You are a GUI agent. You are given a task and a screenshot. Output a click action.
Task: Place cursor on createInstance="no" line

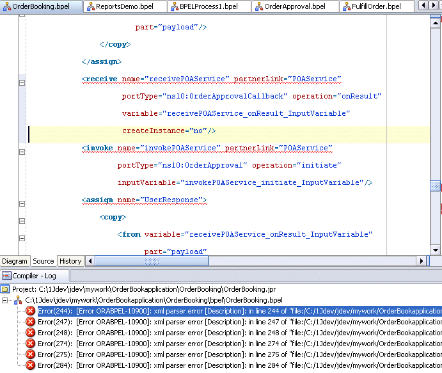pyautogui.click(x=169, y=131)
